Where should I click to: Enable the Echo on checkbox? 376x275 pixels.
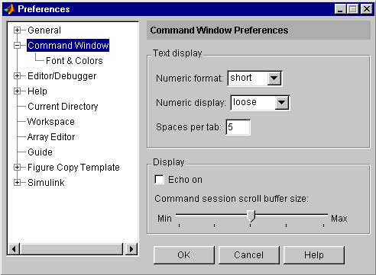pos(159,180)
